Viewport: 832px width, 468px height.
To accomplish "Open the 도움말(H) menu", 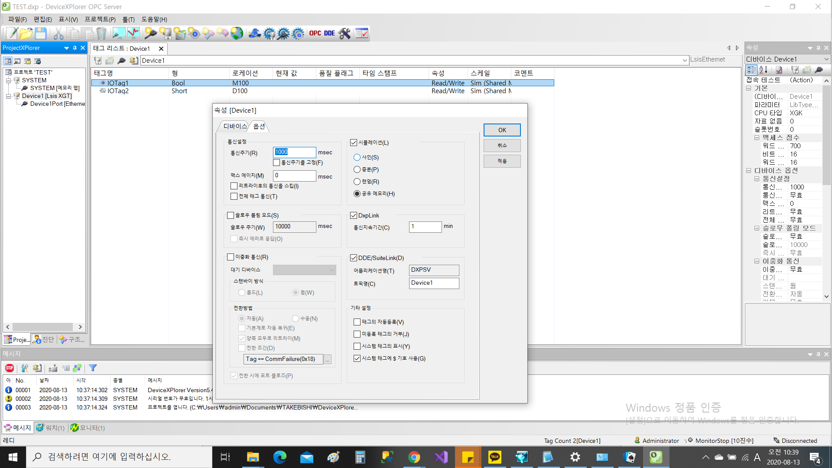I will coord(154,19).
